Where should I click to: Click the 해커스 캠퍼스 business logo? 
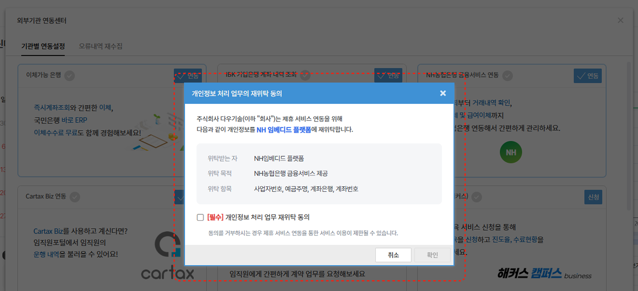click(545, 274)
